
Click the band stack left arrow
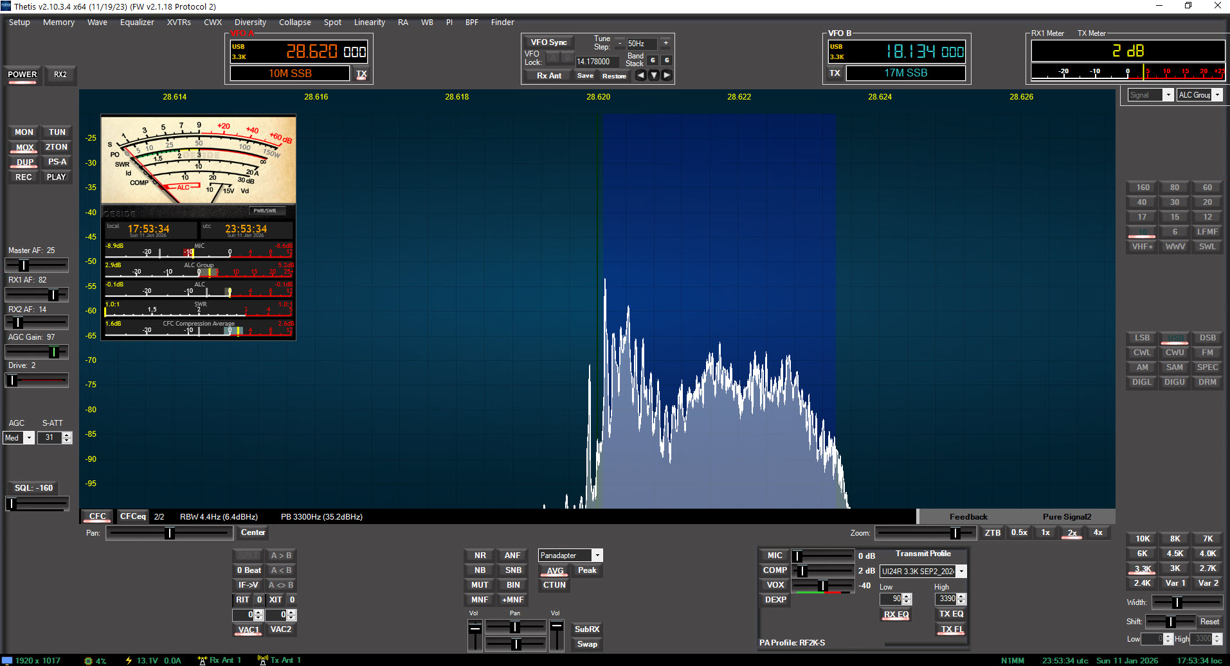coord(640,75)
